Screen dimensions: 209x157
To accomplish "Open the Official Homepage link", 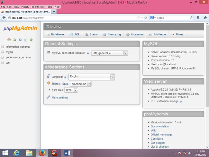I will point(161,134).
